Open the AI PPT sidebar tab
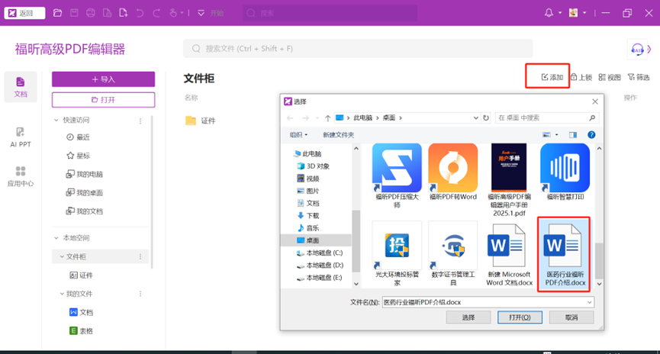The image size is (660, 354). click(21, 137)
